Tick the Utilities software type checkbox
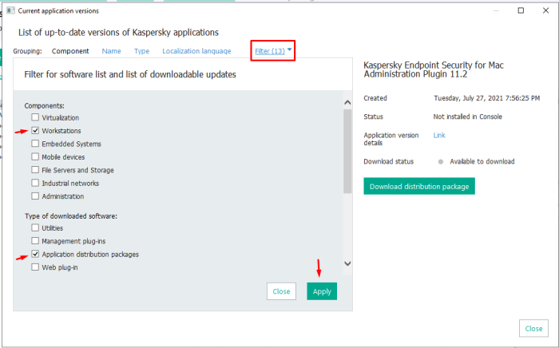The height and width of the screenshot is (348, 559). coord(35,227)
